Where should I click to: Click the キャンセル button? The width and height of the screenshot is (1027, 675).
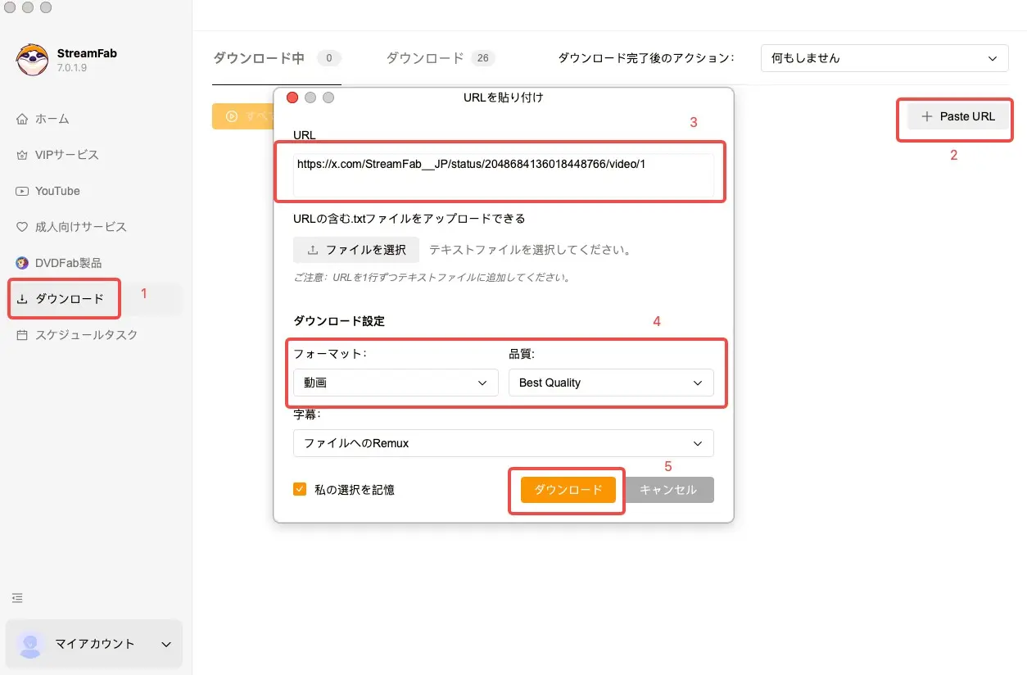coord(668,490)
